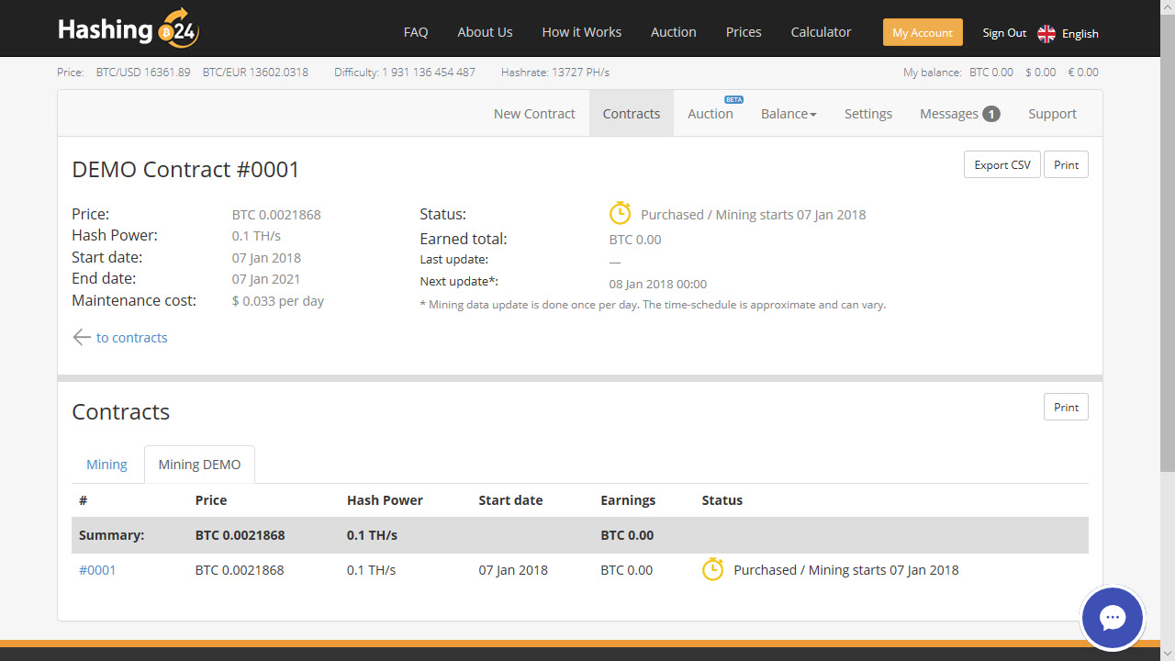This screenshot has height=661, width=1175.
Task: Open the New Contract tab
Action: (x=534, y=114)
